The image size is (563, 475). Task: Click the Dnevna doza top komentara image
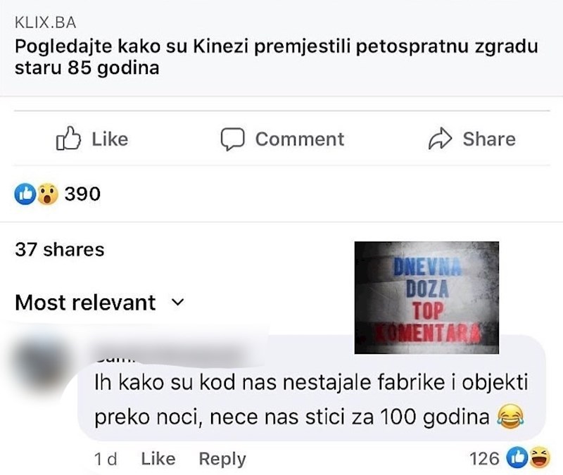click(x=426, y=297)
